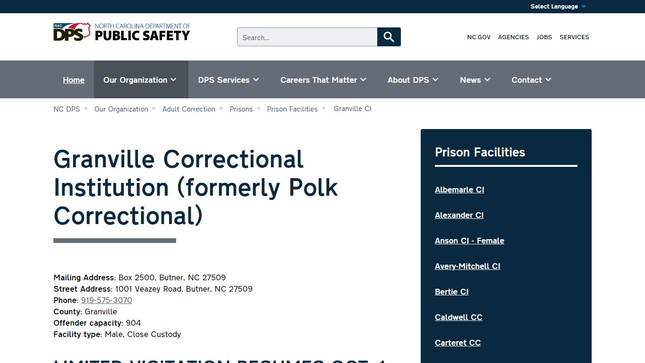Viewport: 645px width, 363px height.
Task: Go to Adult Correction breadcrumb
Action: pos(189,109)
